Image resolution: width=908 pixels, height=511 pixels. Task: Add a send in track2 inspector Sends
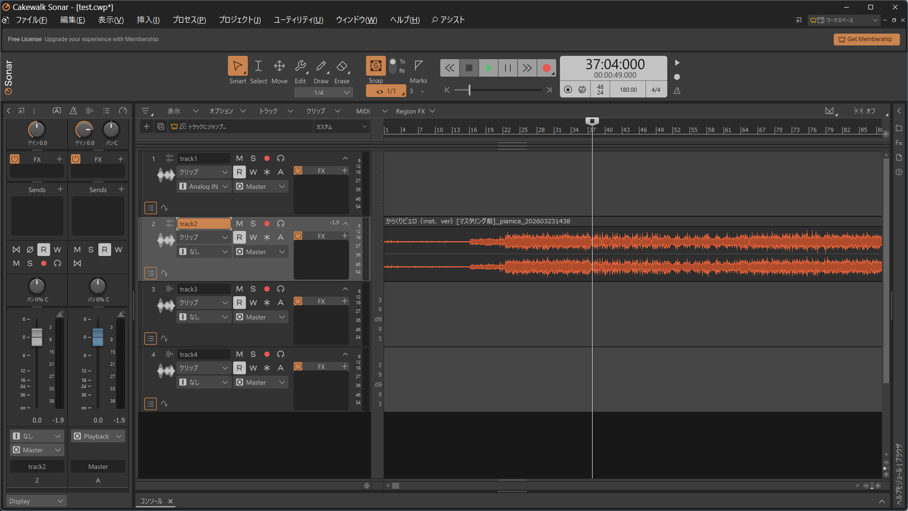click(60, 189)
